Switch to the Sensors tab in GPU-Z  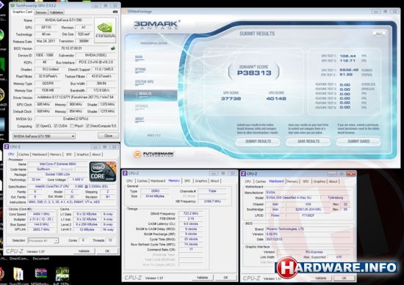[41, 12]
